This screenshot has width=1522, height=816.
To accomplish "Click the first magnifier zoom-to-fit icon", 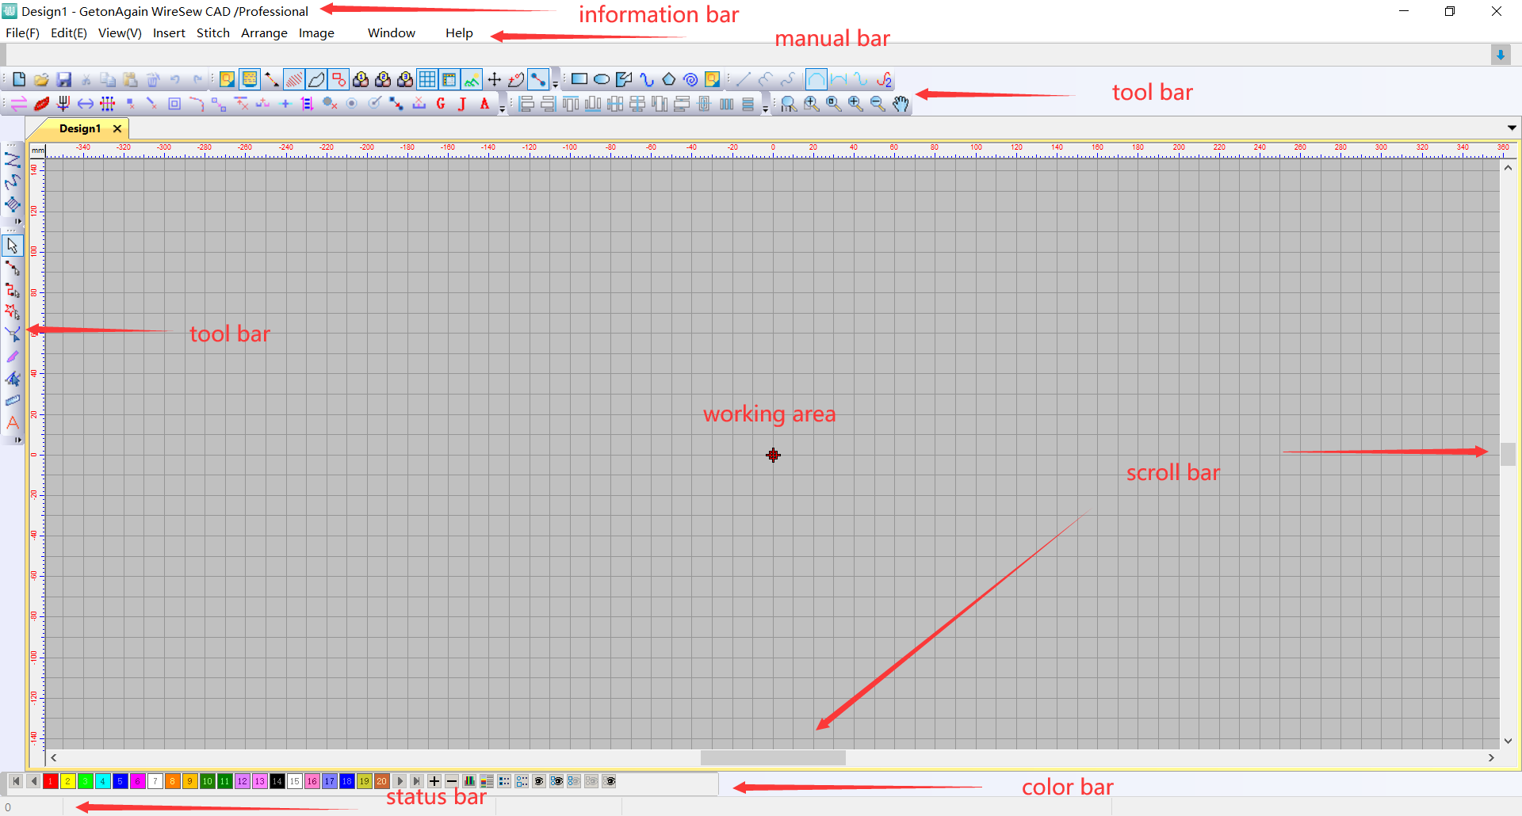I will (x=788, y=104).
